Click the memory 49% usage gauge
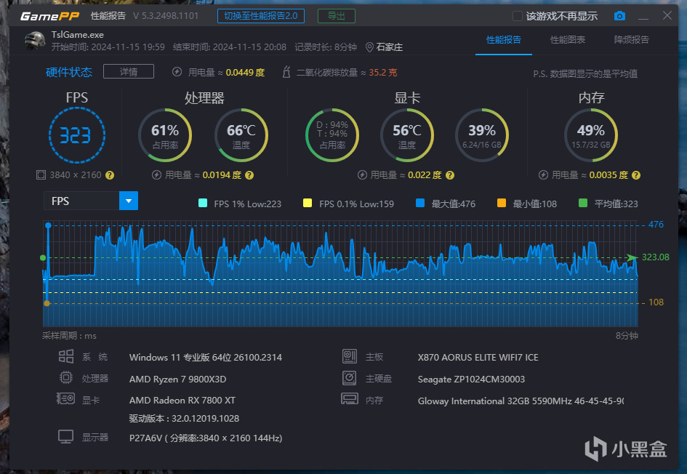Viewport: 687px width, 474px height. coord(591,135)
